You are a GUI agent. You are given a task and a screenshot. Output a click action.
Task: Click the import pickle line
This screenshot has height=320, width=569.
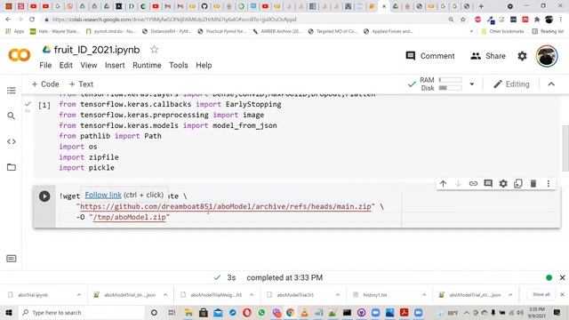pos(87,168)
